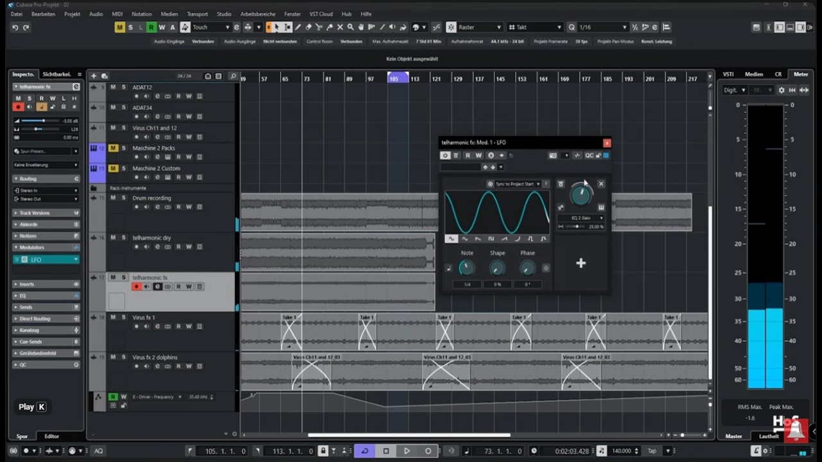This screenshot has width=822, height=462.
Task: Toggle the LFO power bypass button
Action: (x=445, y=155)
